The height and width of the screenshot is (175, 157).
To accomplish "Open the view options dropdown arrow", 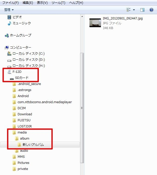I will 134,10.
